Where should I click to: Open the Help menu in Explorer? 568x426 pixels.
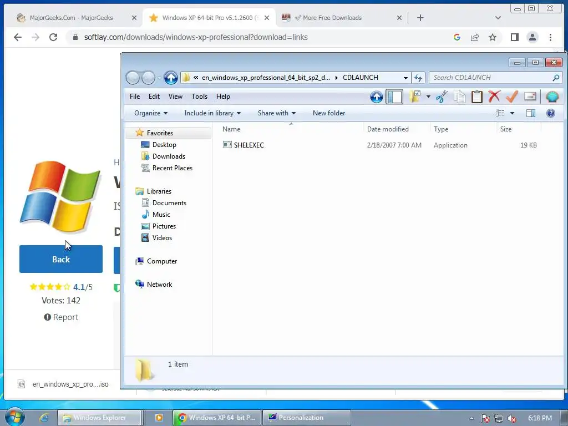point(223,97)
